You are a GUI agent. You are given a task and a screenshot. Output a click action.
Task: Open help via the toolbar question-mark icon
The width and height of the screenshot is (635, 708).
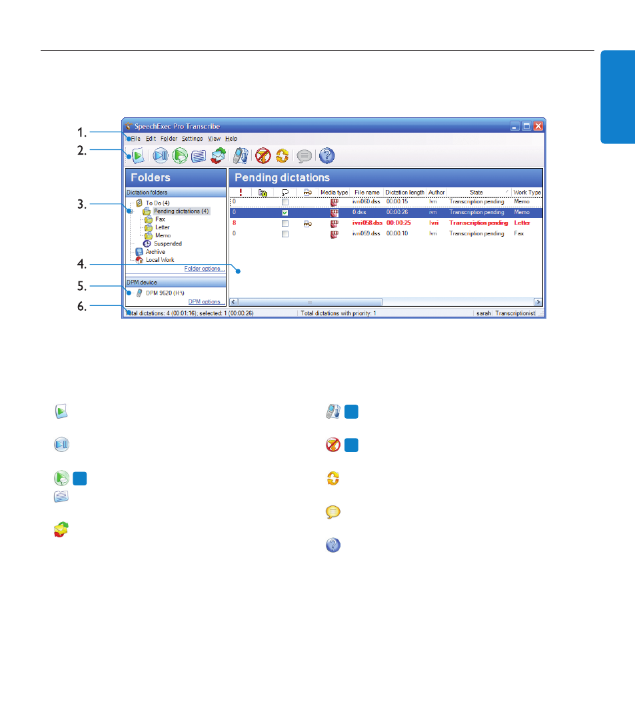point(326,156)
